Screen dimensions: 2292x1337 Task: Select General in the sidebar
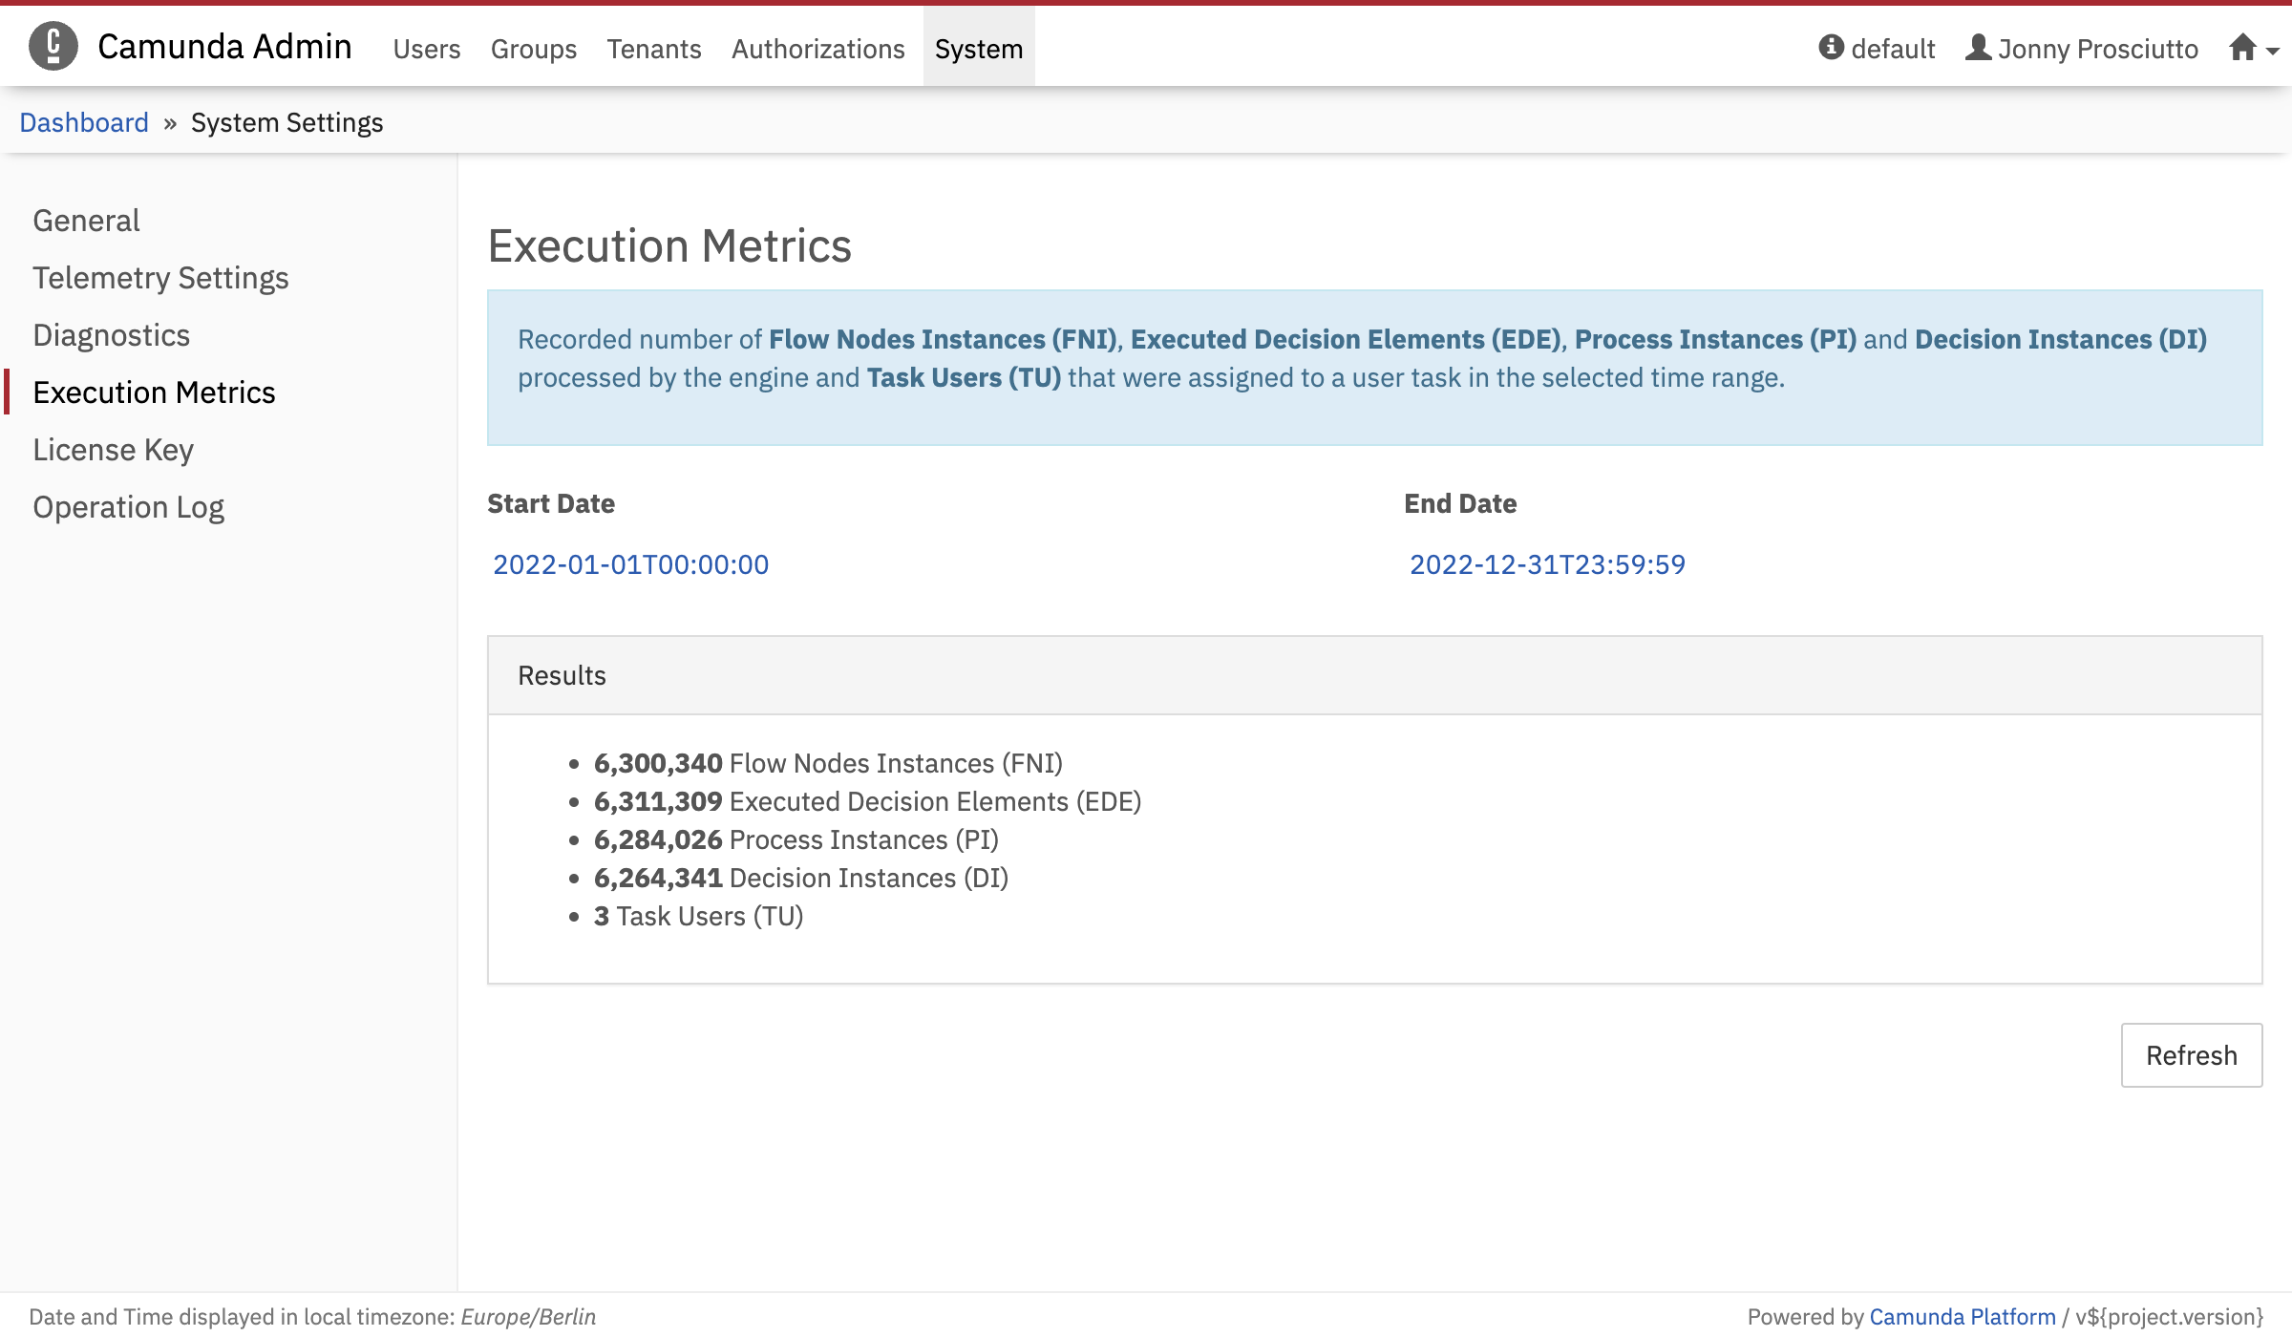point(86,221)
